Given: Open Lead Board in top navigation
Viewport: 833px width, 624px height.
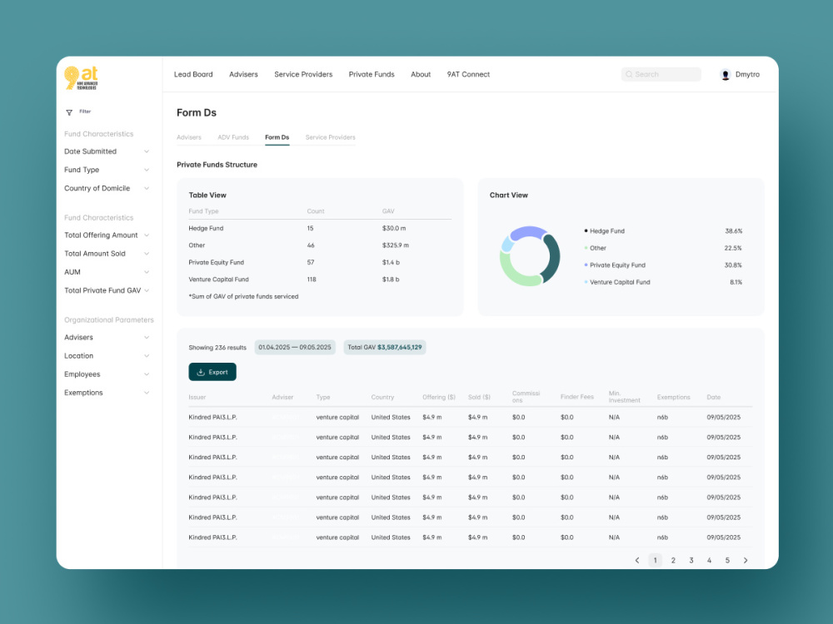Looking at the screenshot, I should (x=193, y=74).
